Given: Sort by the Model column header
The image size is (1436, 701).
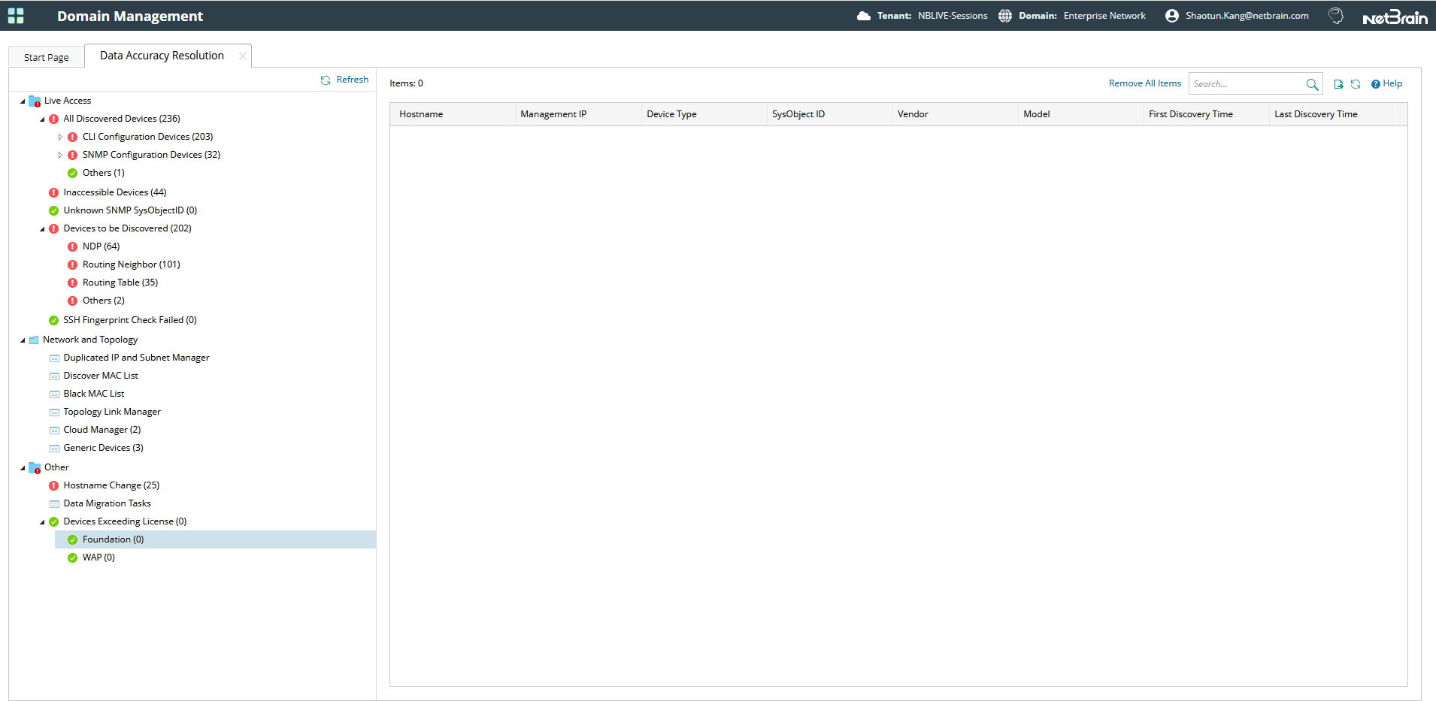Looking at the screenshot, I should (1081, 114).
